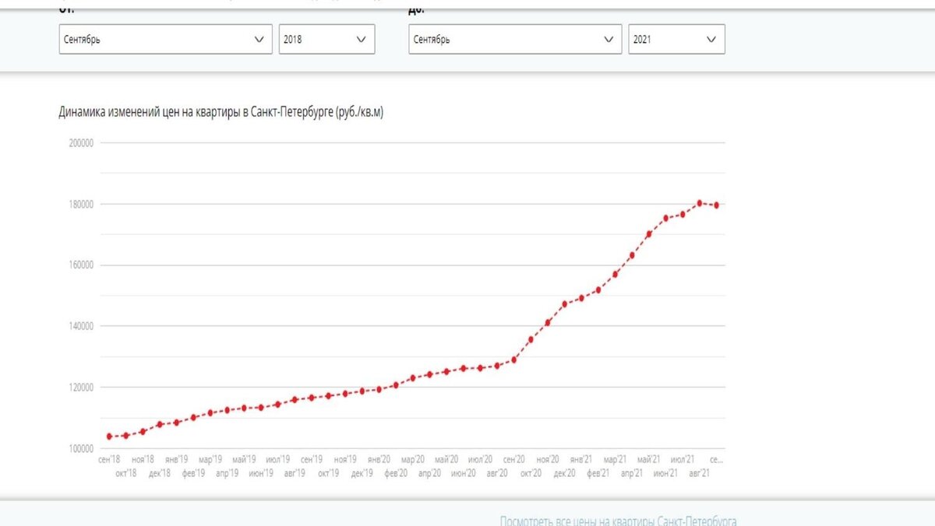Click the data point for дек'20

tap(565, 304)
